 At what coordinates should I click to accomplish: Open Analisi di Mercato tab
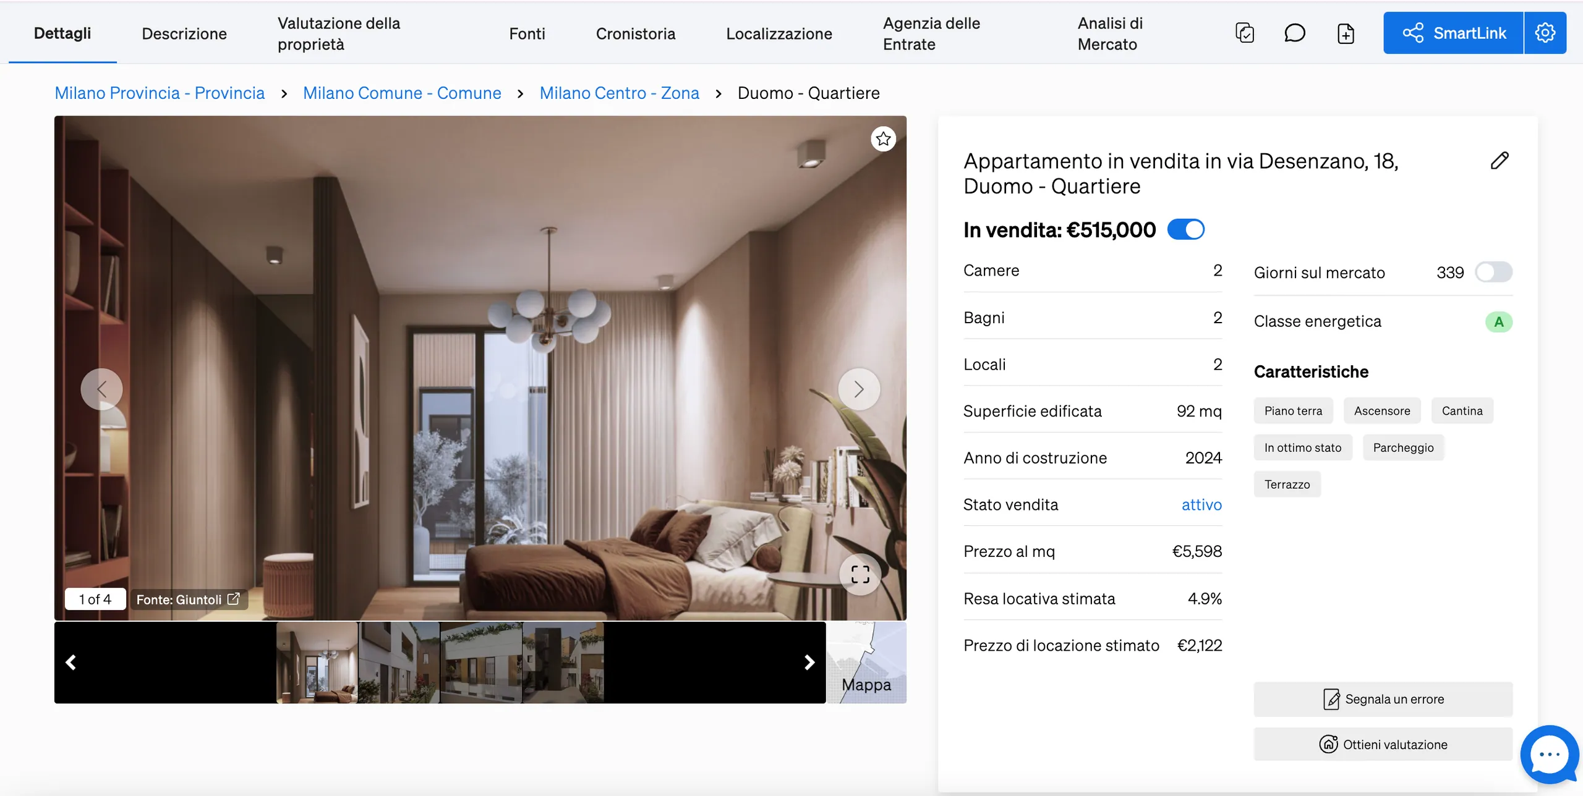[x=1110, y=33]
